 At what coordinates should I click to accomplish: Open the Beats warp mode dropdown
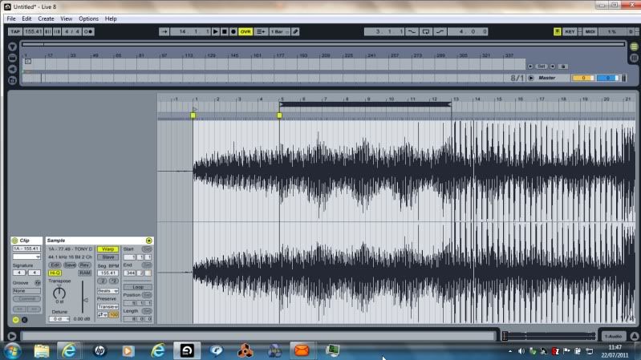coord(107,290)
